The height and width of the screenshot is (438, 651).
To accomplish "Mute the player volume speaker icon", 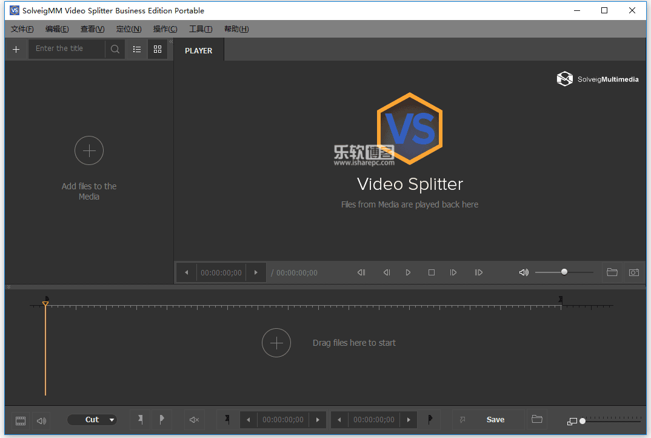I will point(524,272).
